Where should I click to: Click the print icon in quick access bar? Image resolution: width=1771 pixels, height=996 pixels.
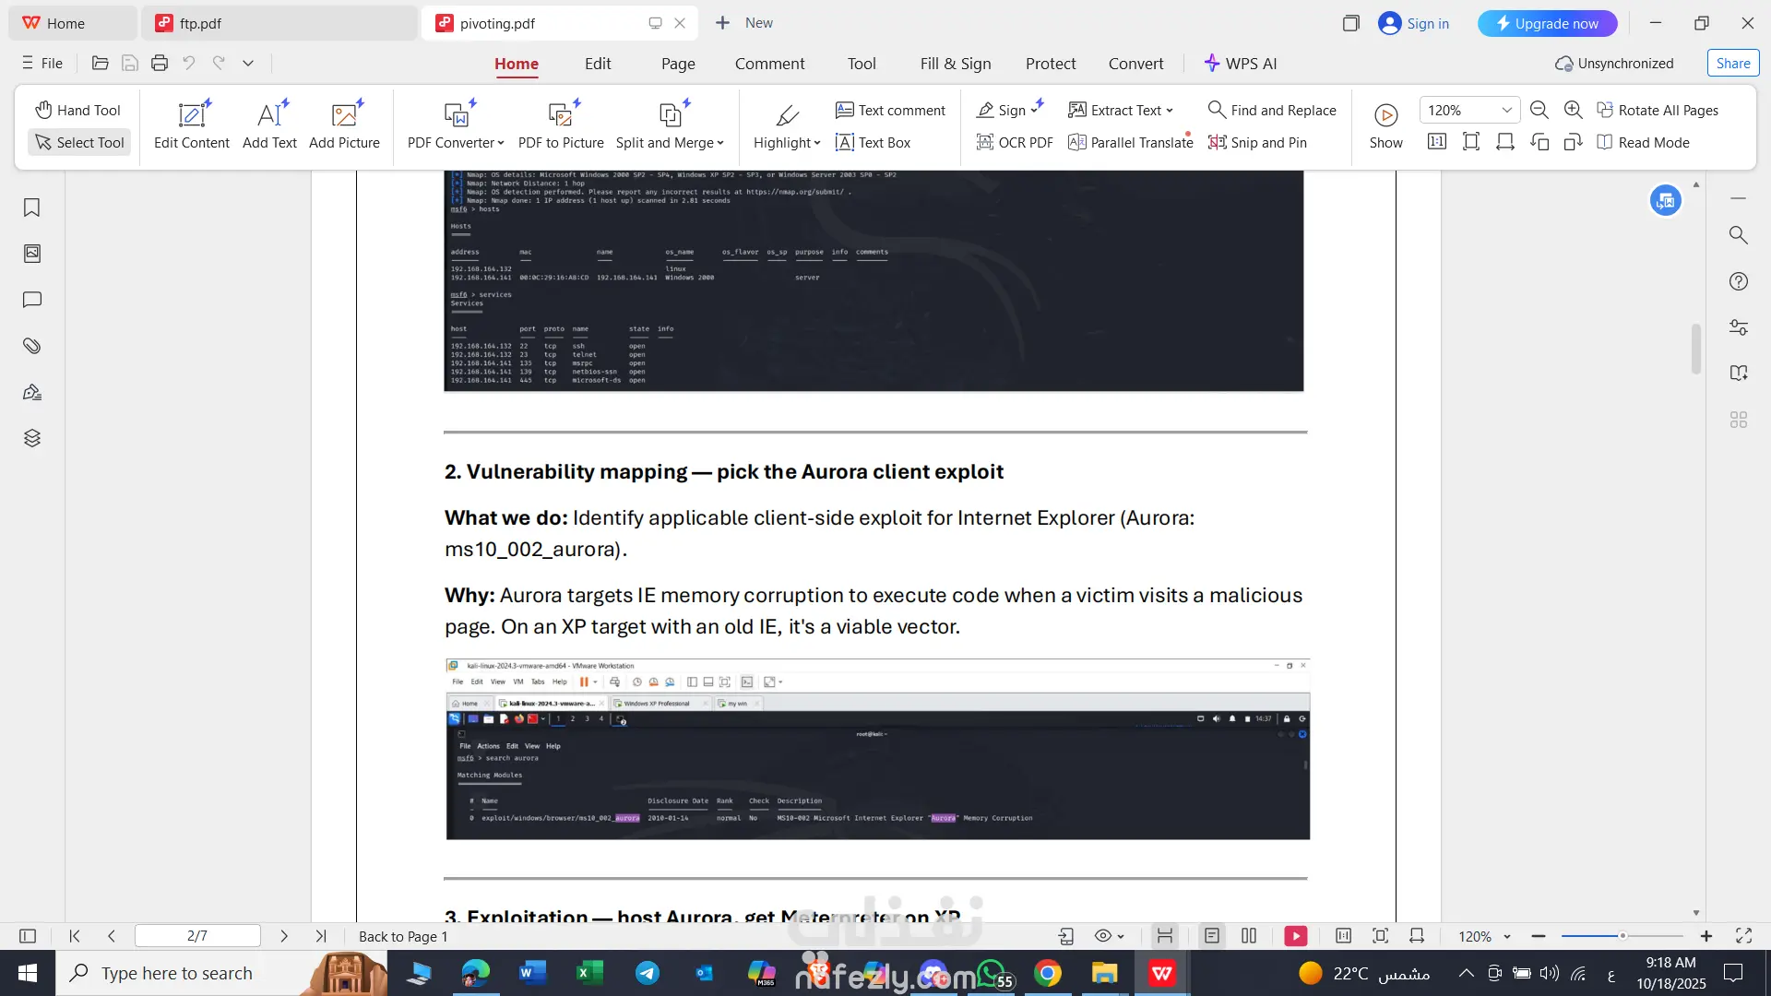point(160,63)
